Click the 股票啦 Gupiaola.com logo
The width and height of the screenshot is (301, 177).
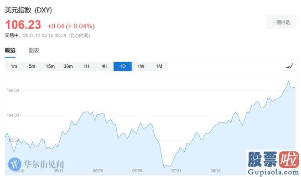(273, 162)
